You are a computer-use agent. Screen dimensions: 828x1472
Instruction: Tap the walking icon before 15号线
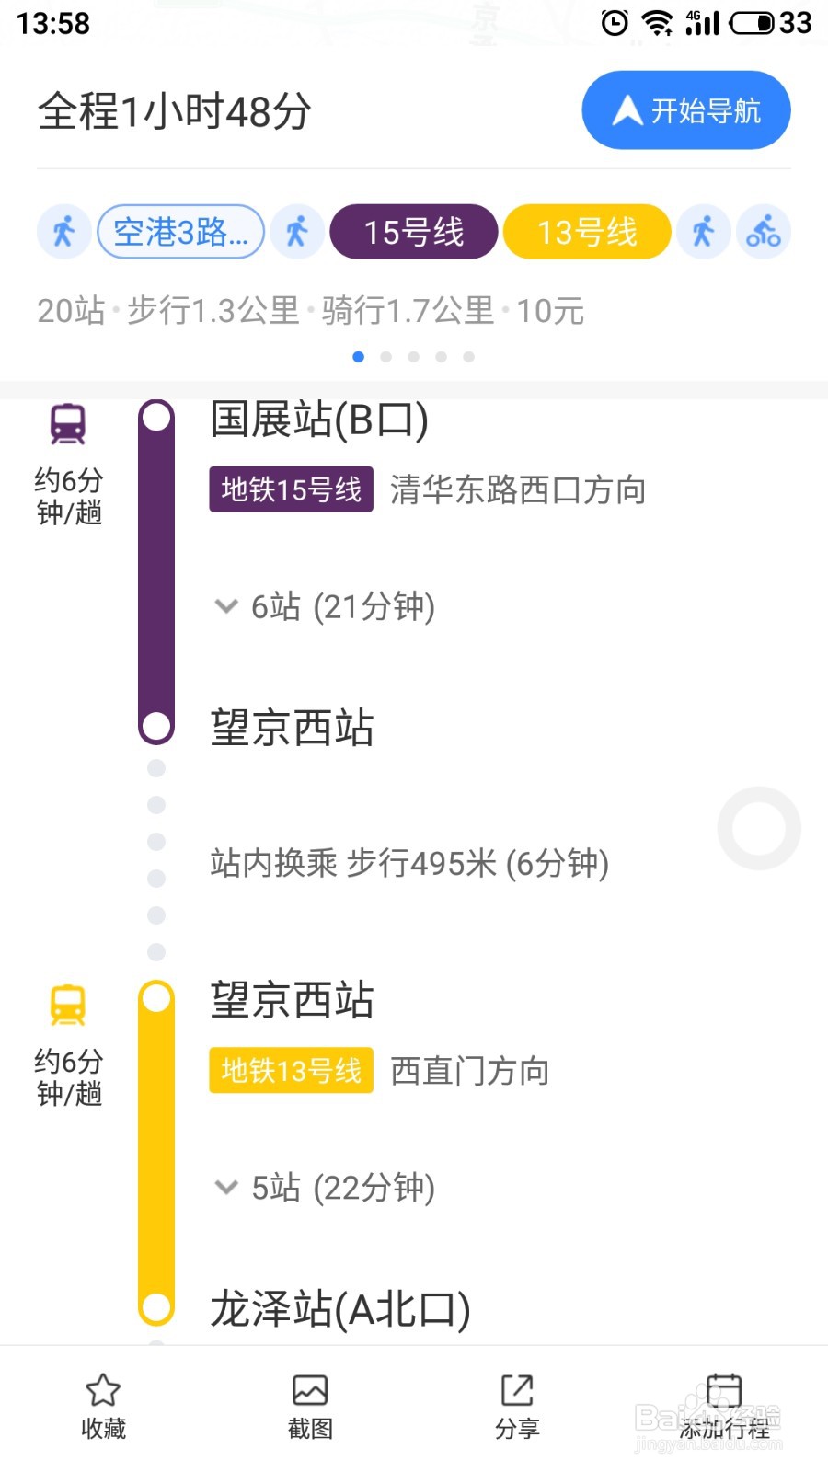297,232
